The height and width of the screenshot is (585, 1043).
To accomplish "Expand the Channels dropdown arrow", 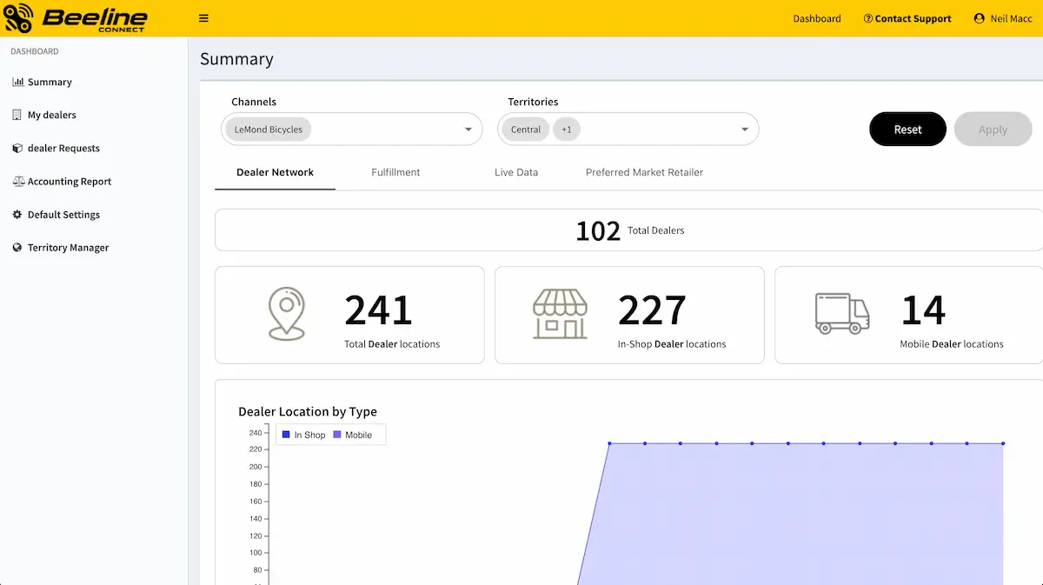I will coord(469,130).
